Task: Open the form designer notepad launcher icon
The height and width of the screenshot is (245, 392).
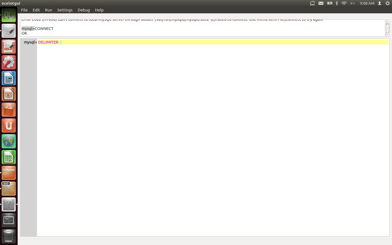Action: coord(9,47)
